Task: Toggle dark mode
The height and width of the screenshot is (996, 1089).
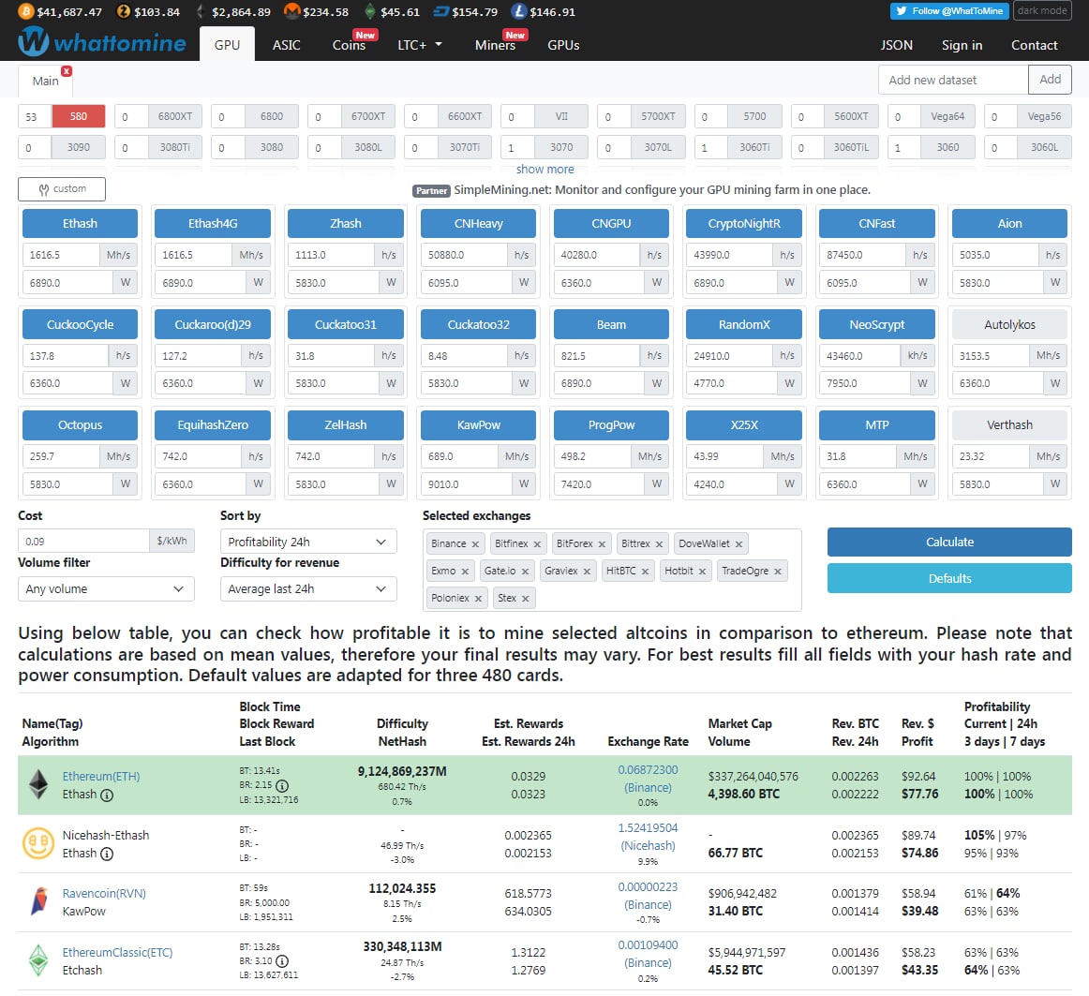Action: point(1042,10)
